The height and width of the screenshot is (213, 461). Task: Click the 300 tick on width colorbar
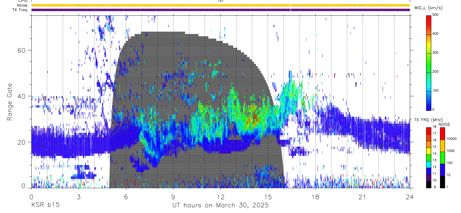(435, 53)
